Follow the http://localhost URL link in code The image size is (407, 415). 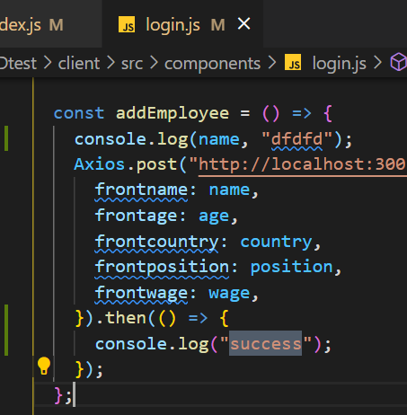(302, 164)
